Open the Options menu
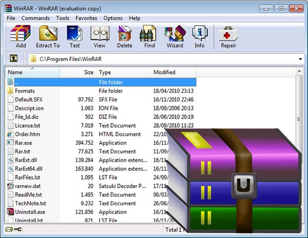Viewport: 308px width, 238px height. coord(113,18)
